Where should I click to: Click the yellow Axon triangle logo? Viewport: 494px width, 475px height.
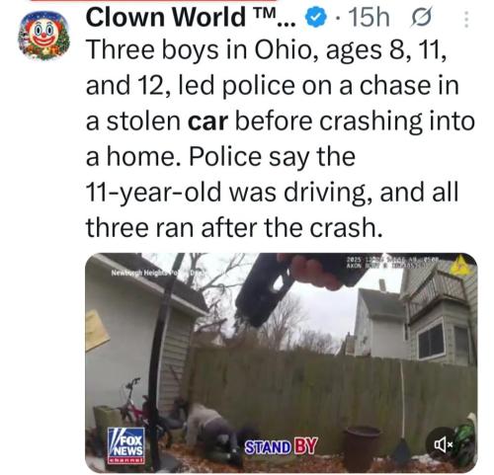tap(460, 267)
